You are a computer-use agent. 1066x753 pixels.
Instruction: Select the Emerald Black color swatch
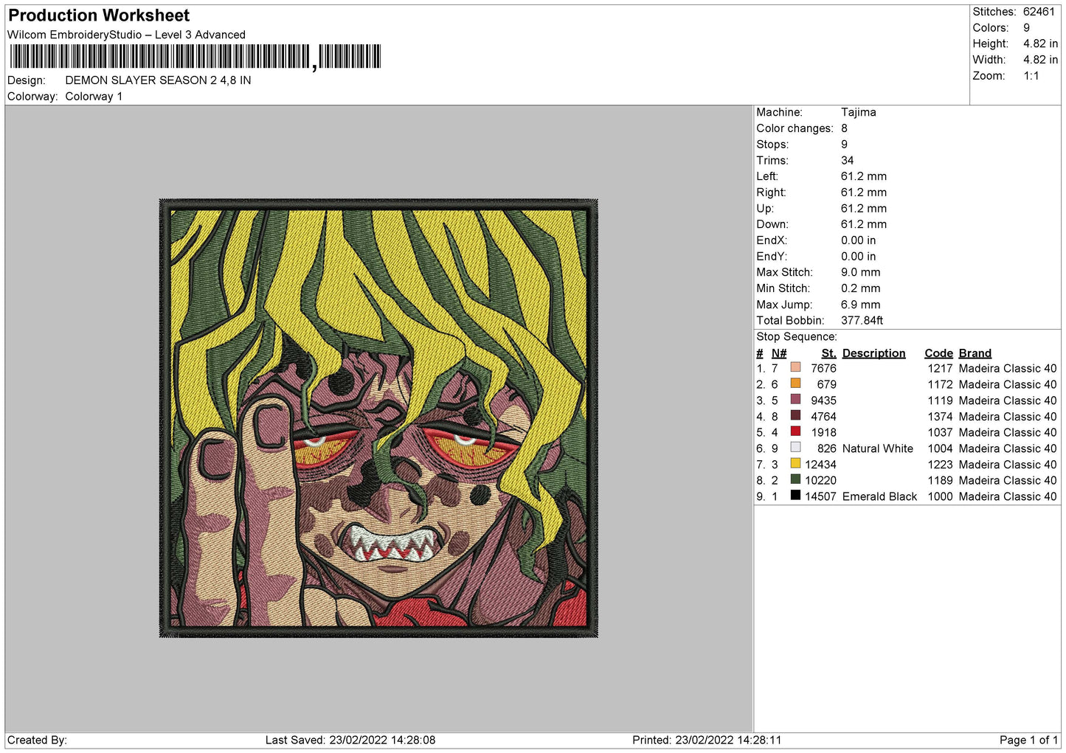pos(795,496)
